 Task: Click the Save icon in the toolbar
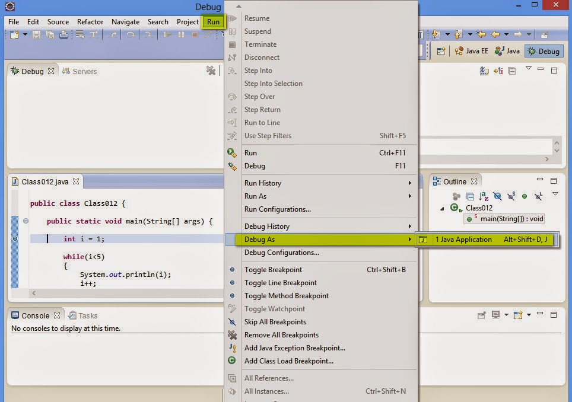pos(36,34)
